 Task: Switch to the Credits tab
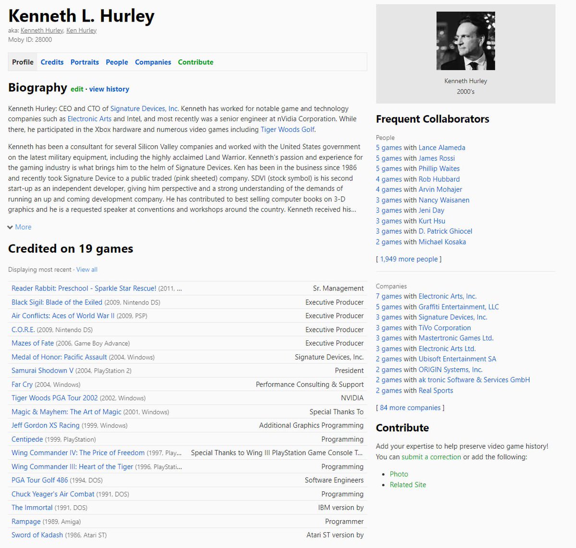coord(52,62)
